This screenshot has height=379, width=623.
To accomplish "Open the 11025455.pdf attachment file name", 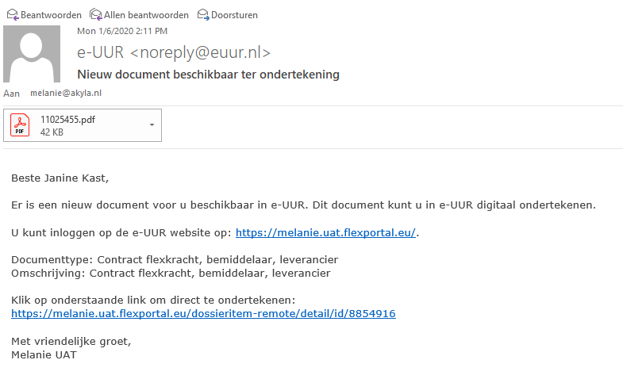I will [67, 120].
